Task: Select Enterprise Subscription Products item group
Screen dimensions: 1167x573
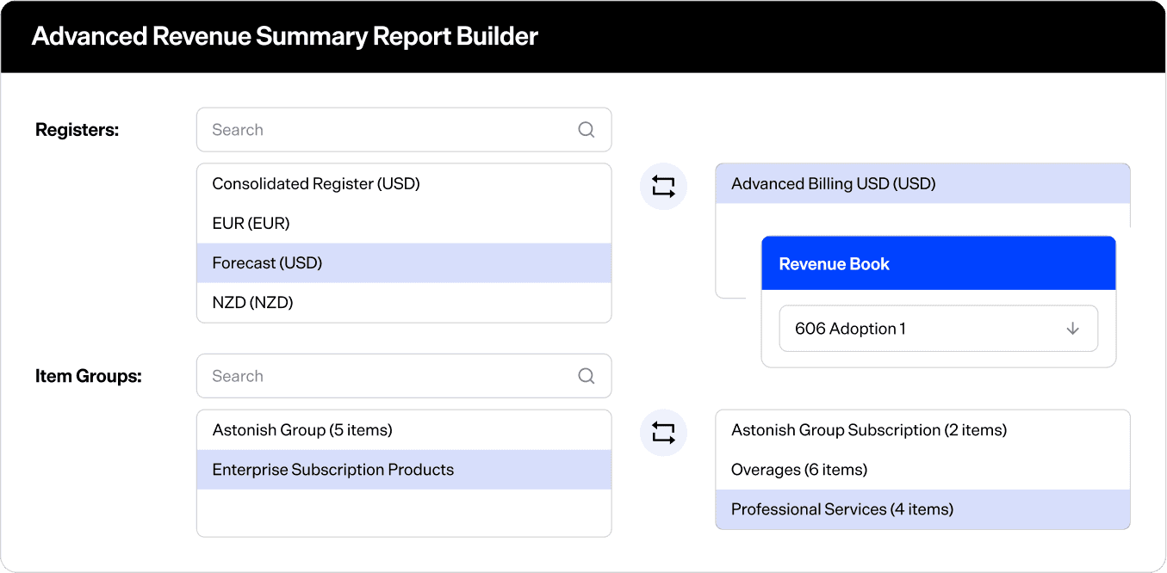Action: (x=404, y=470)
